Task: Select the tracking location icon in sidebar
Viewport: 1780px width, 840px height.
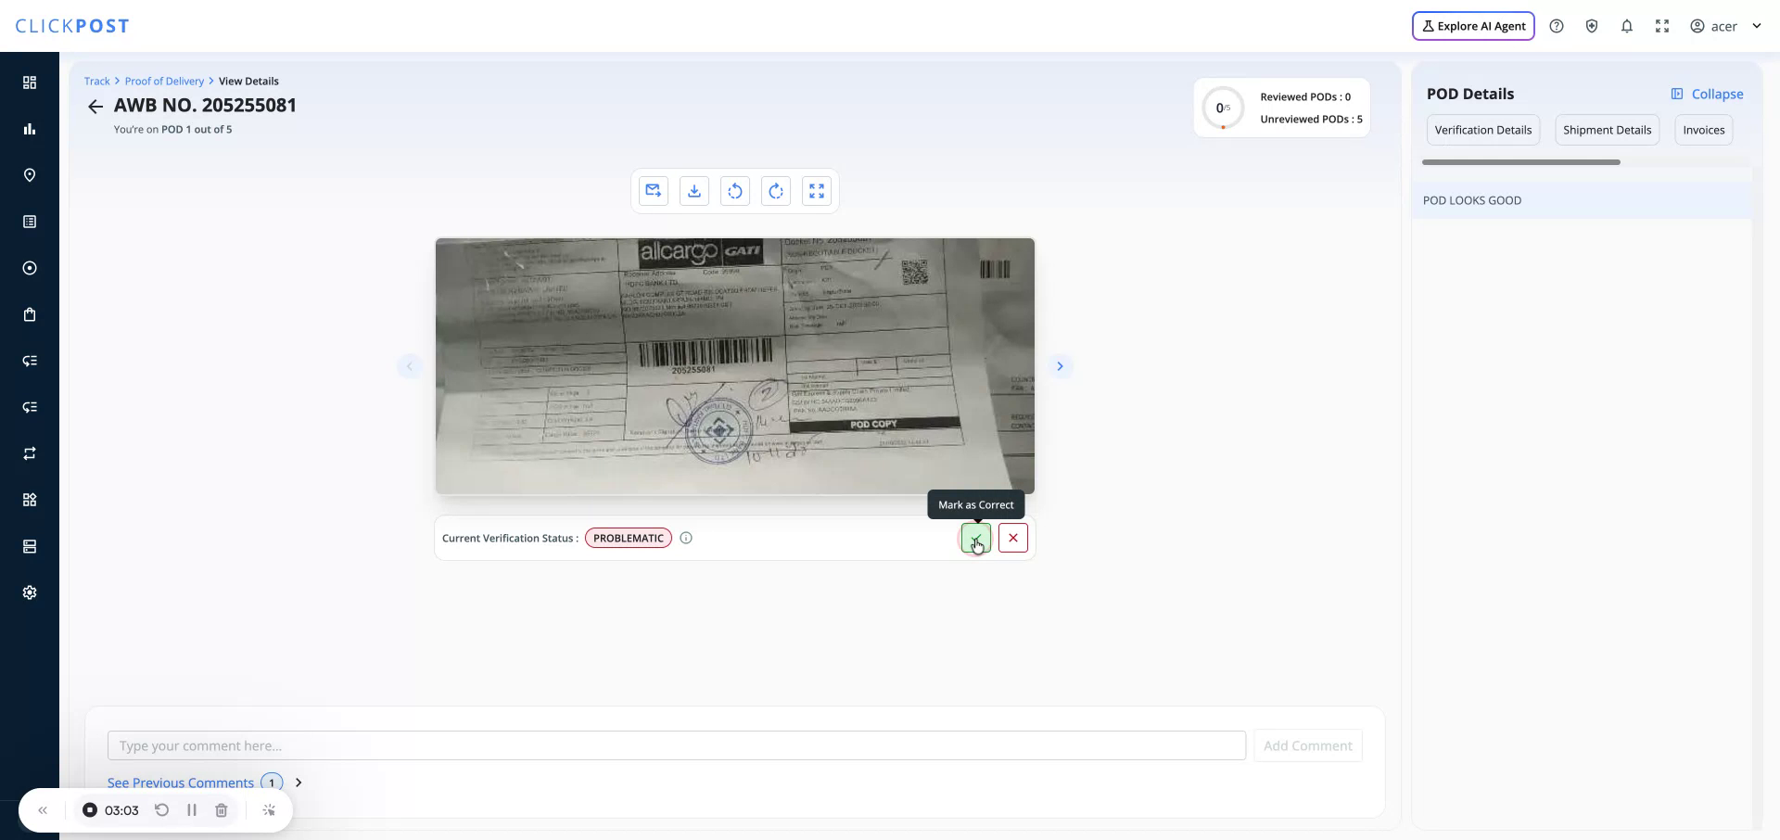Action: [29, 174]
